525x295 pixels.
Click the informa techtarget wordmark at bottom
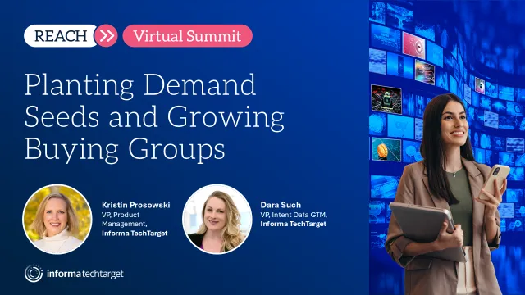click(x=85, y=274)
